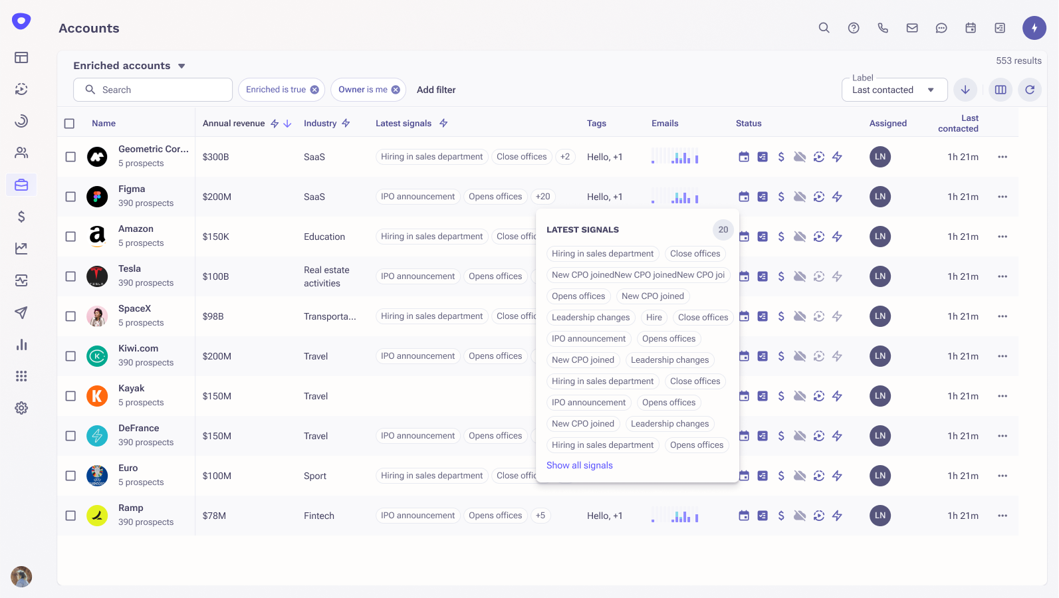Focus the Search accounts input field

coord(153,90)
